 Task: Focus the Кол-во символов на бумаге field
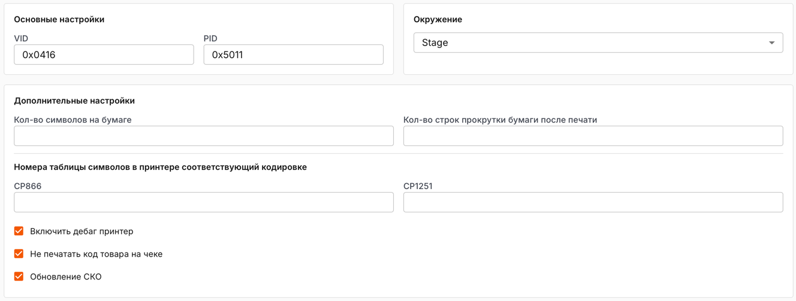click(x=204, y=136)
